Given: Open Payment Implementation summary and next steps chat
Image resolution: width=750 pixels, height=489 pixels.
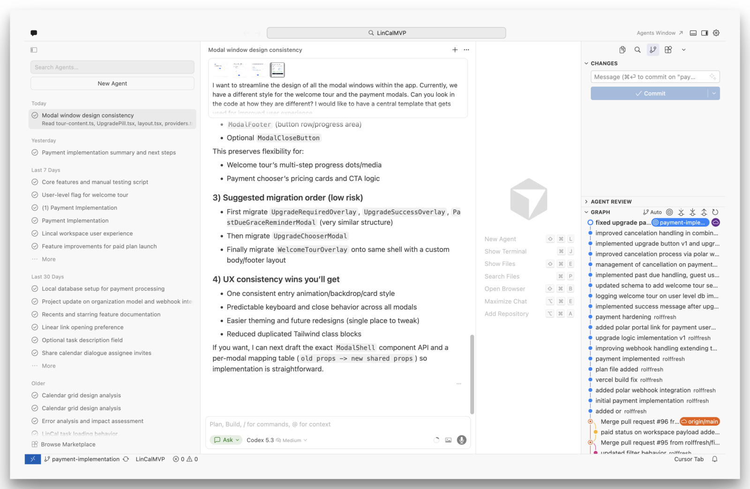Looking at the screenshot, I should (109, 152).
